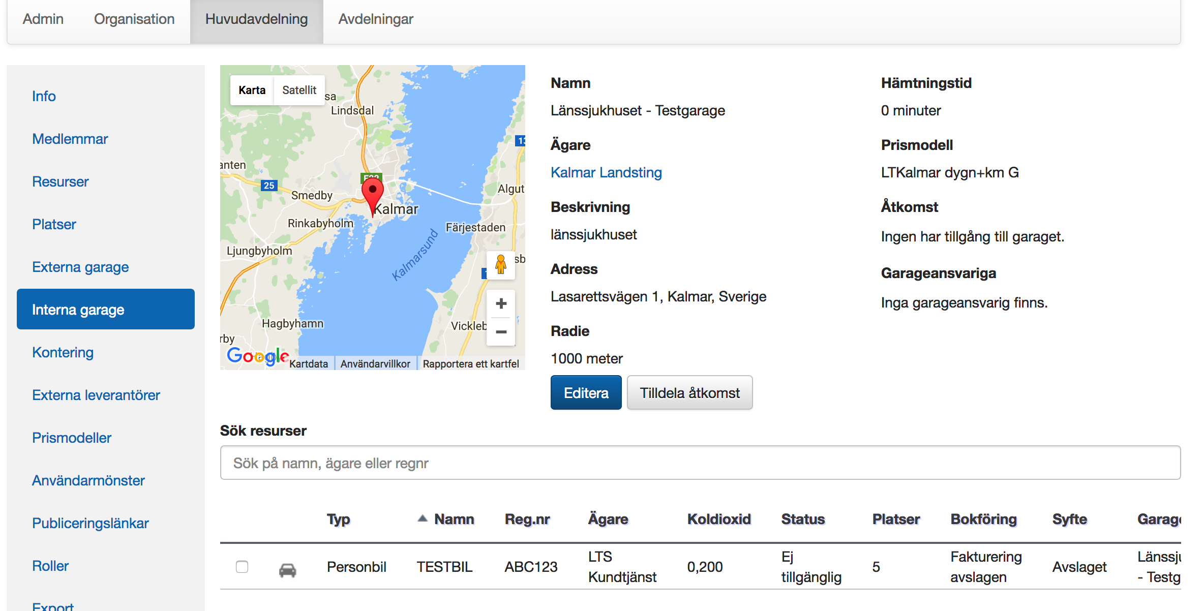Click the map zoom in plus icon

click(x=501, y=304)
